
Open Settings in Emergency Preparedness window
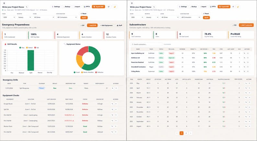(56, 6)
